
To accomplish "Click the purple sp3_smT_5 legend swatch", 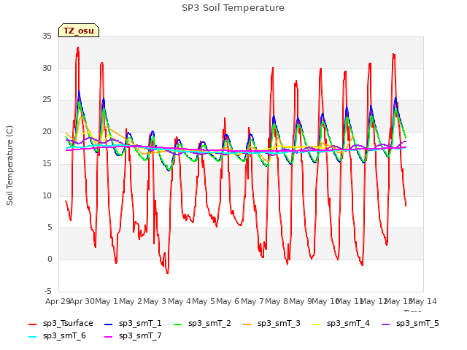I will pos(386,324).
